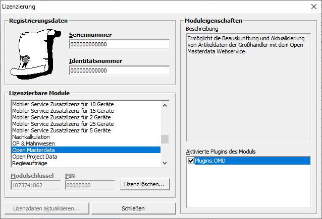Close the Lizenzierung dialog window
The height and width of the screenshot is (219, 322).
point(311,8)
